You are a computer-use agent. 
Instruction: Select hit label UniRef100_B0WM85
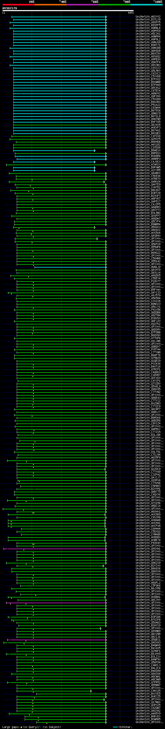coord(148,719)
